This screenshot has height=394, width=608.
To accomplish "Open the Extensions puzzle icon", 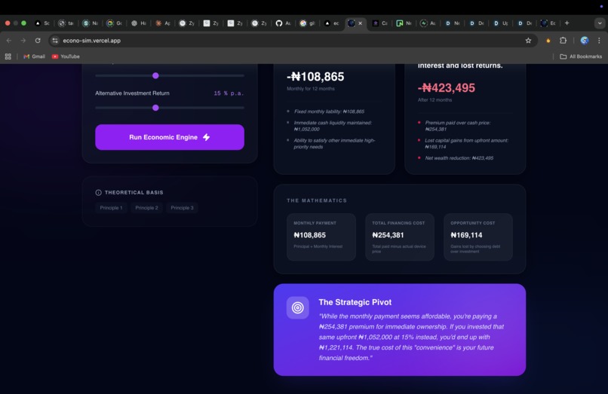I will pos(563,40).
